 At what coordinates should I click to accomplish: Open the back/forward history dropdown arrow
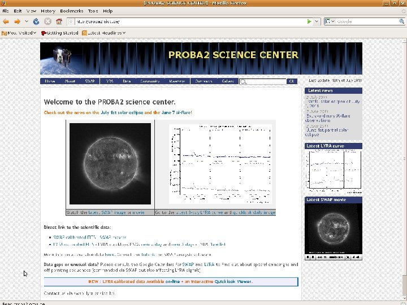[27, 21]
